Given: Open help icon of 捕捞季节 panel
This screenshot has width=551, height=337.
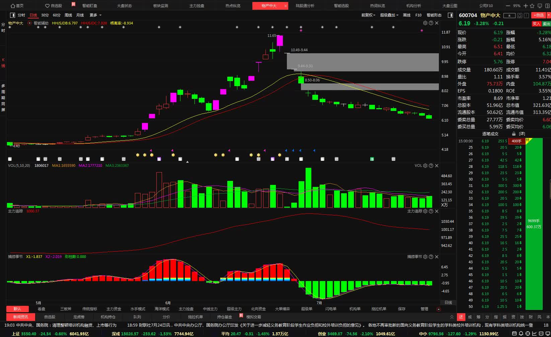Looking at the screenshot, I should (x=431, y=257).
